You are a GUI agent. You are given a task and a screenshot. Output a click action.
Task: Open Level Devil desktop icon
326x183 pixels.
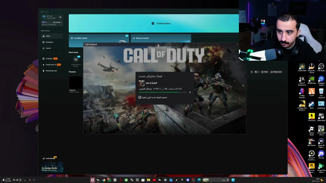click(311, 117)
